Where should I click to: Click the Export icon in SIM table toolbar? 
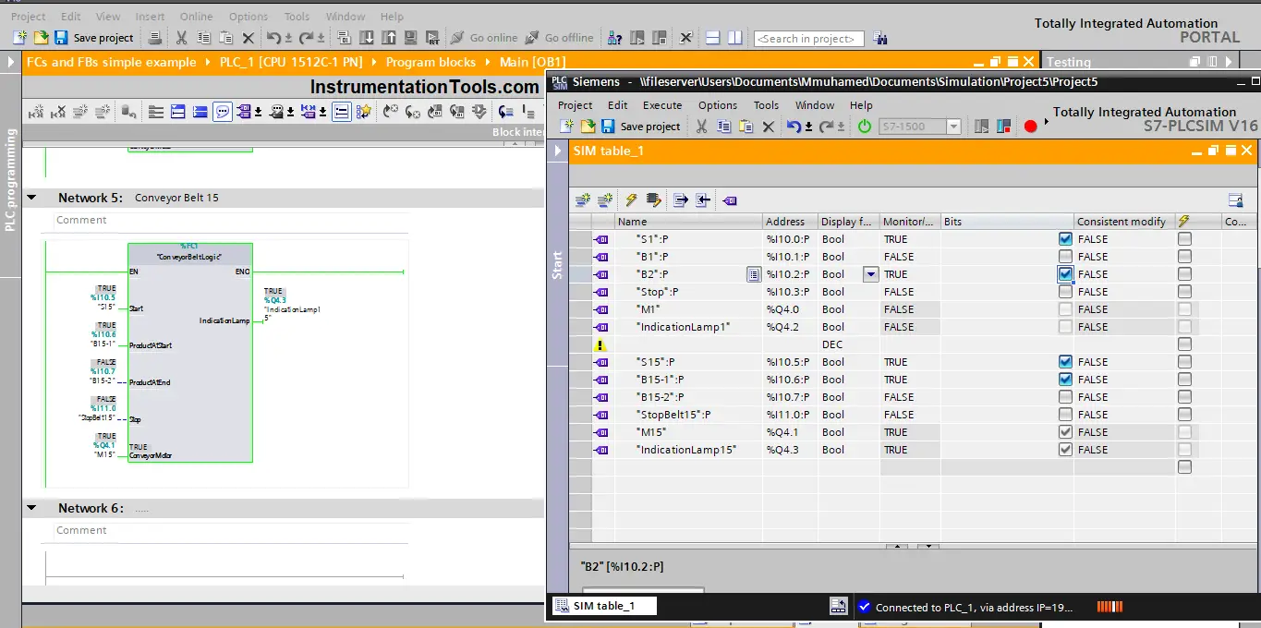click(x=681, y=199)
